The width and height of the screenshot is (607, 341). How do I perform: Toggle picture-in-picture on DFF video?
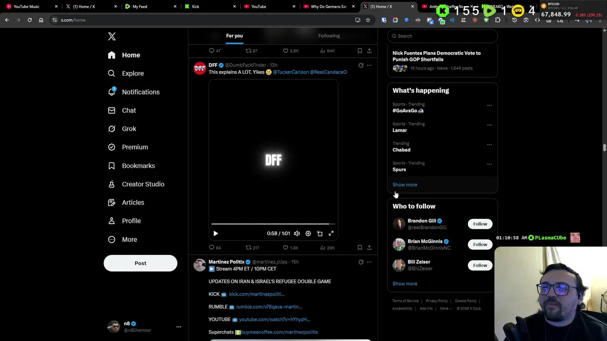click(320, 233)
